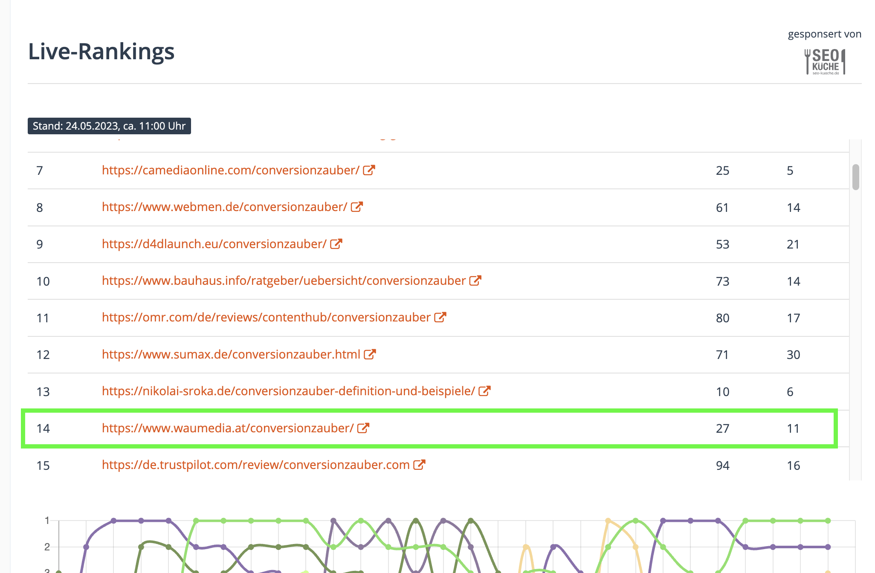Click 'gesponsert von' text

tap(825, 34)
